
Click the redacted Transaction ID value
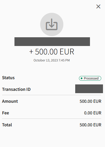(x=89, y=89)
